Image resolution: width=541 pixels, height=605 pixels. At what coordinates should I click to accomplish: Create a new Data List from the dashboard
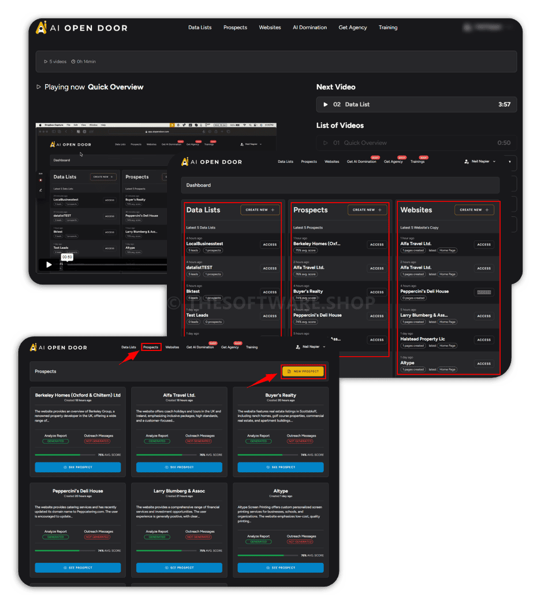(x=260, y=210)
